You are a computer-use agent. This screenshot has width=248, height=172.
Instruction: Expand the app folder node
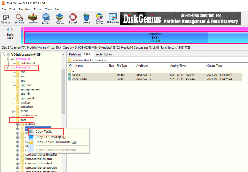tap(13, 81)
